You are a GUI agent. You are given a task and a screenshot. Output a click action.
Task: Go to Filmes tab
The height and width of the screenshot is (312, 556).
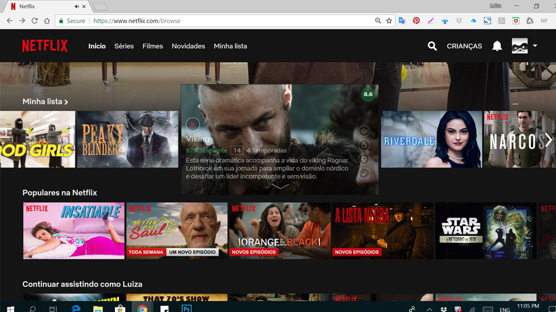[x=152, y=46]
